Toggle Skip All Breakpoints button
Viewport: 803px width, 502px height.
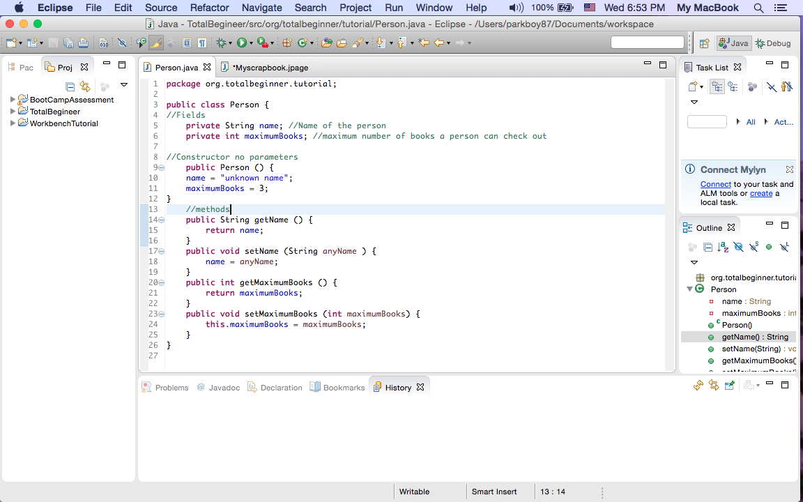click(x=121, y=43)
